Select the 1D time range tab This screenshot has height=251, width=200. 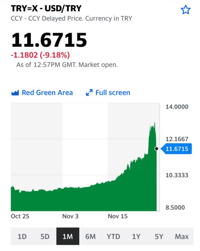tap(22, 236)
